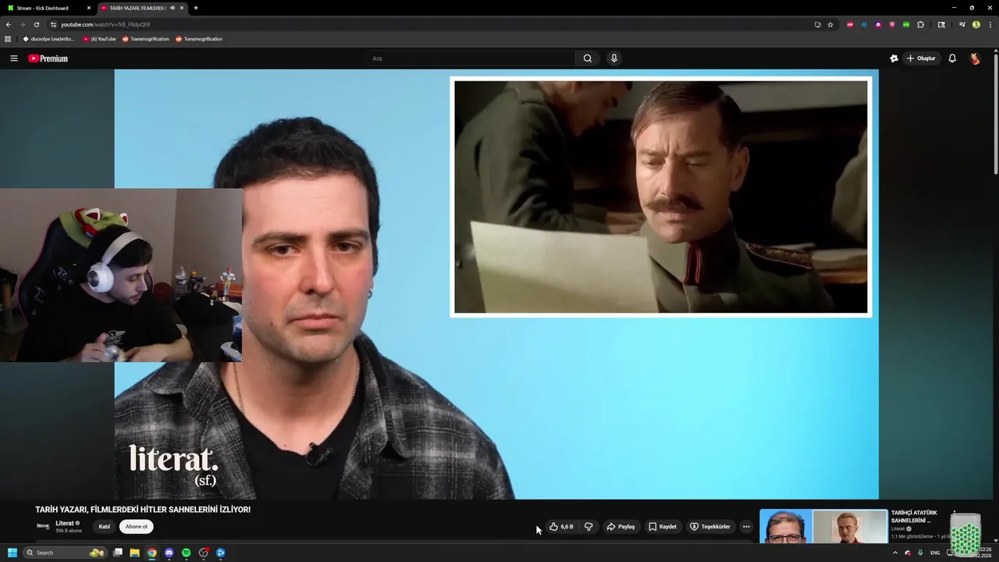Viewport: 999px width, 562px height.
Task: Go to YouTube Premium home logo
Action: point(48,59)
